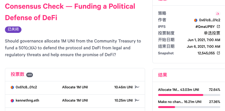Click the strategy unicorn icon beside 策略
Screen dimensions: 225x111
(x=218, y=13)
